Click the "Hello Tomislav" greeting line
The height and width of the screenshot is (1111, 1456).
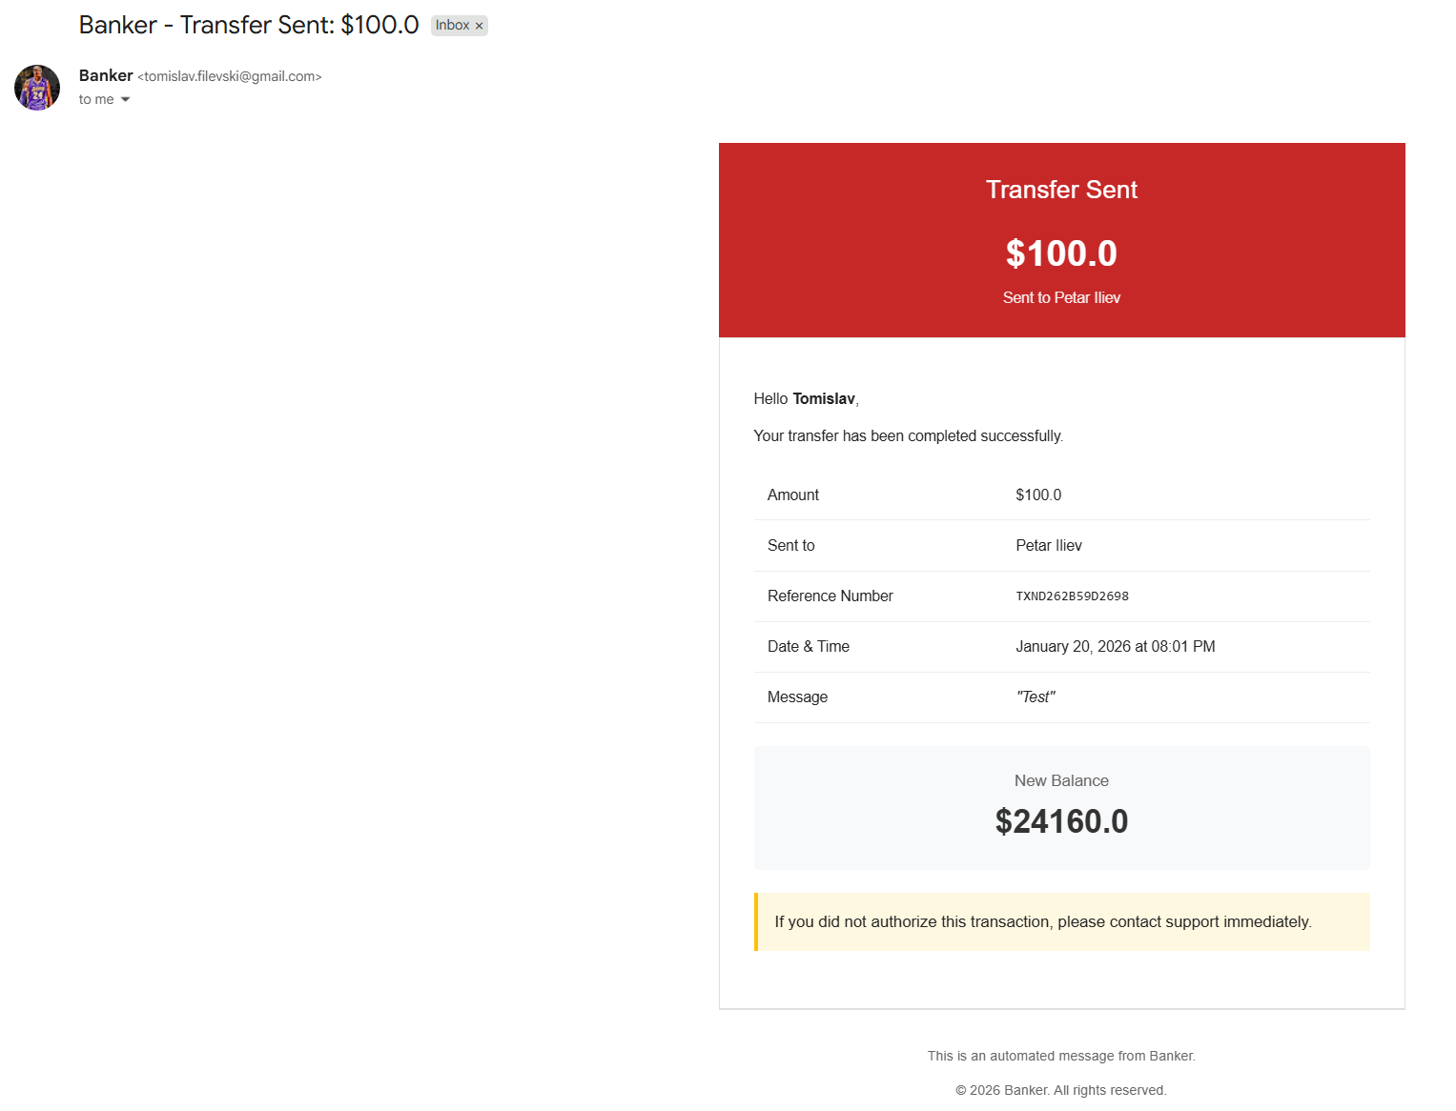point(806,399)
